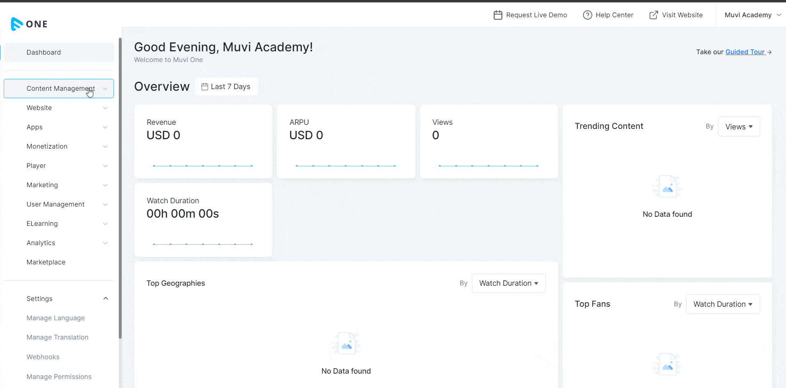786x388 pixels.
Task: Click the 'Welcome to Muvi One' text
Action: (169, 60)
